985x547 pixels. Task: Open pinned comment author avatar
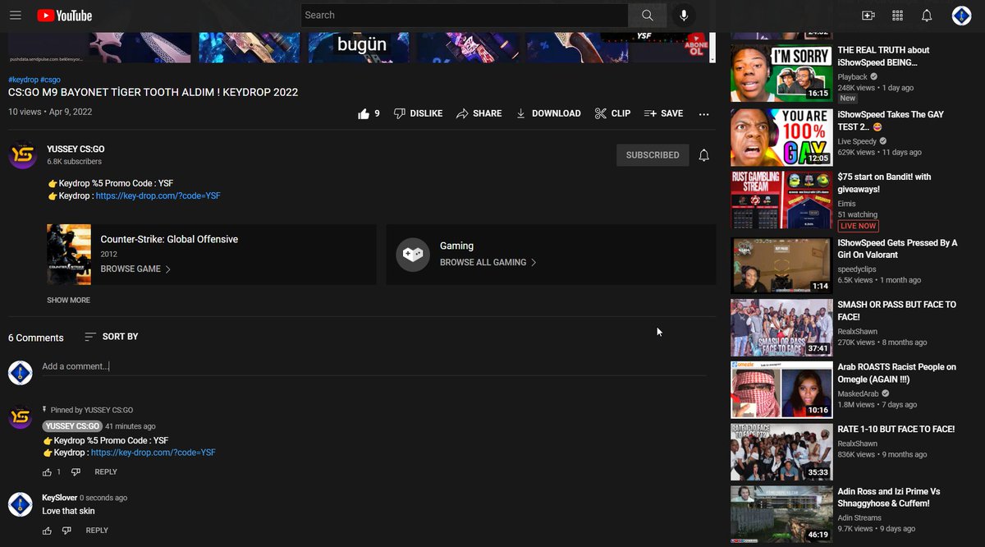[20, 416]
